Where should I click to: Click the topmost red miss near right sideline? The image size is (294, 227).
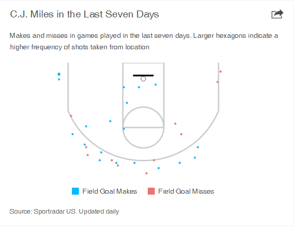pos(221,72)
